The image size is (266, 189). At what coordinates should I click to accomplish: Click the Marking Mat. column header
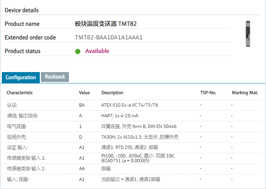245,93
